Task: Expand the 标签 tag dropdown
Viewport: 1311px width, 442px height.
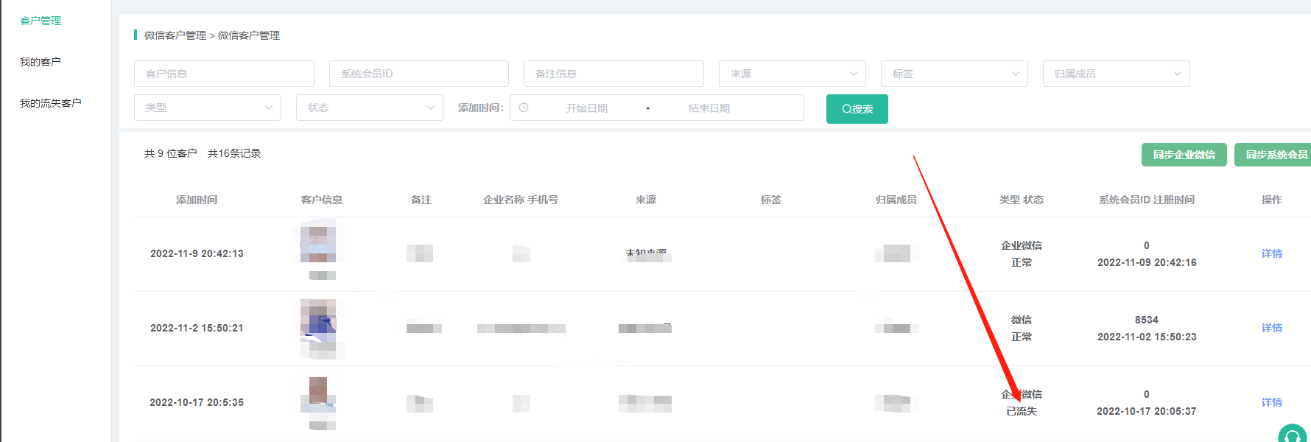Action: (954, 74)
